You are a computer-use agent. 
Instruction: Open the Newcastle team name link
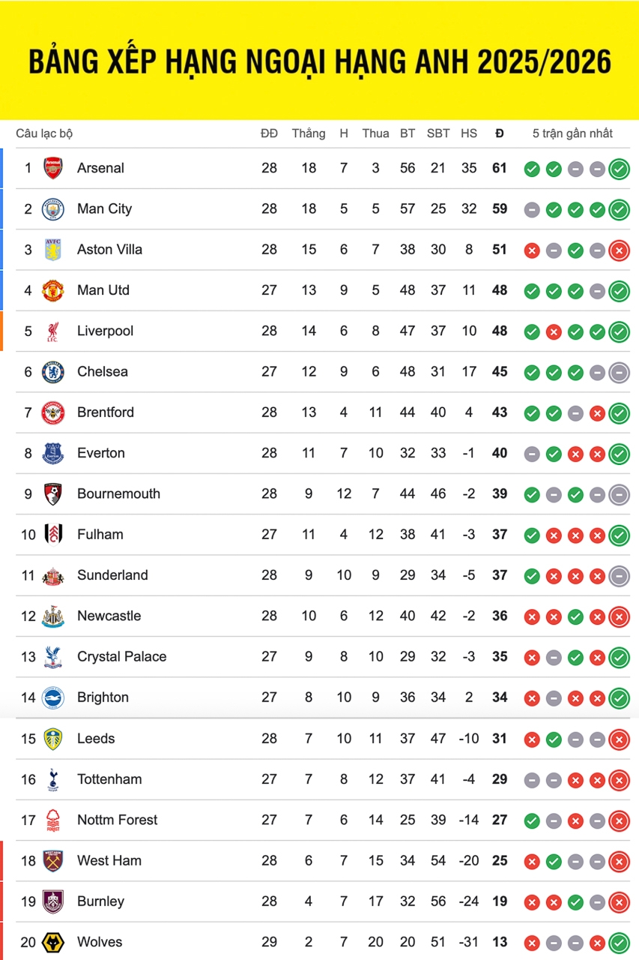pyautogui.click(x=109, y=616)
